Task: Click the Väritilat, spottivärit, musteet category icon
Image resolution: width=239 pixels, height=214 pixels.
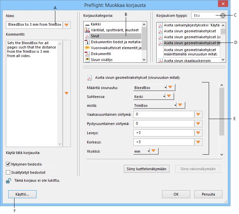Action: pyautogui.click(x=87, y=30)
